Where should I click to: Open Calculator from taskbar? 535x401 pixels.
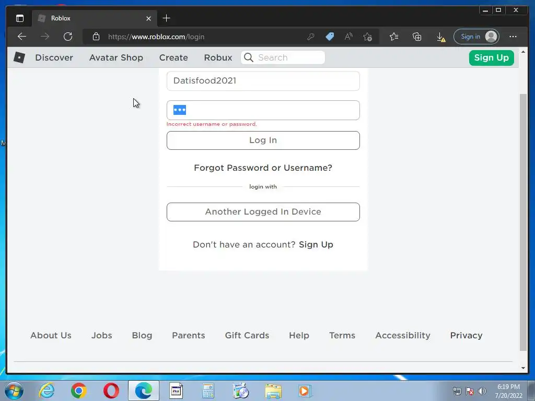[208, 391]
